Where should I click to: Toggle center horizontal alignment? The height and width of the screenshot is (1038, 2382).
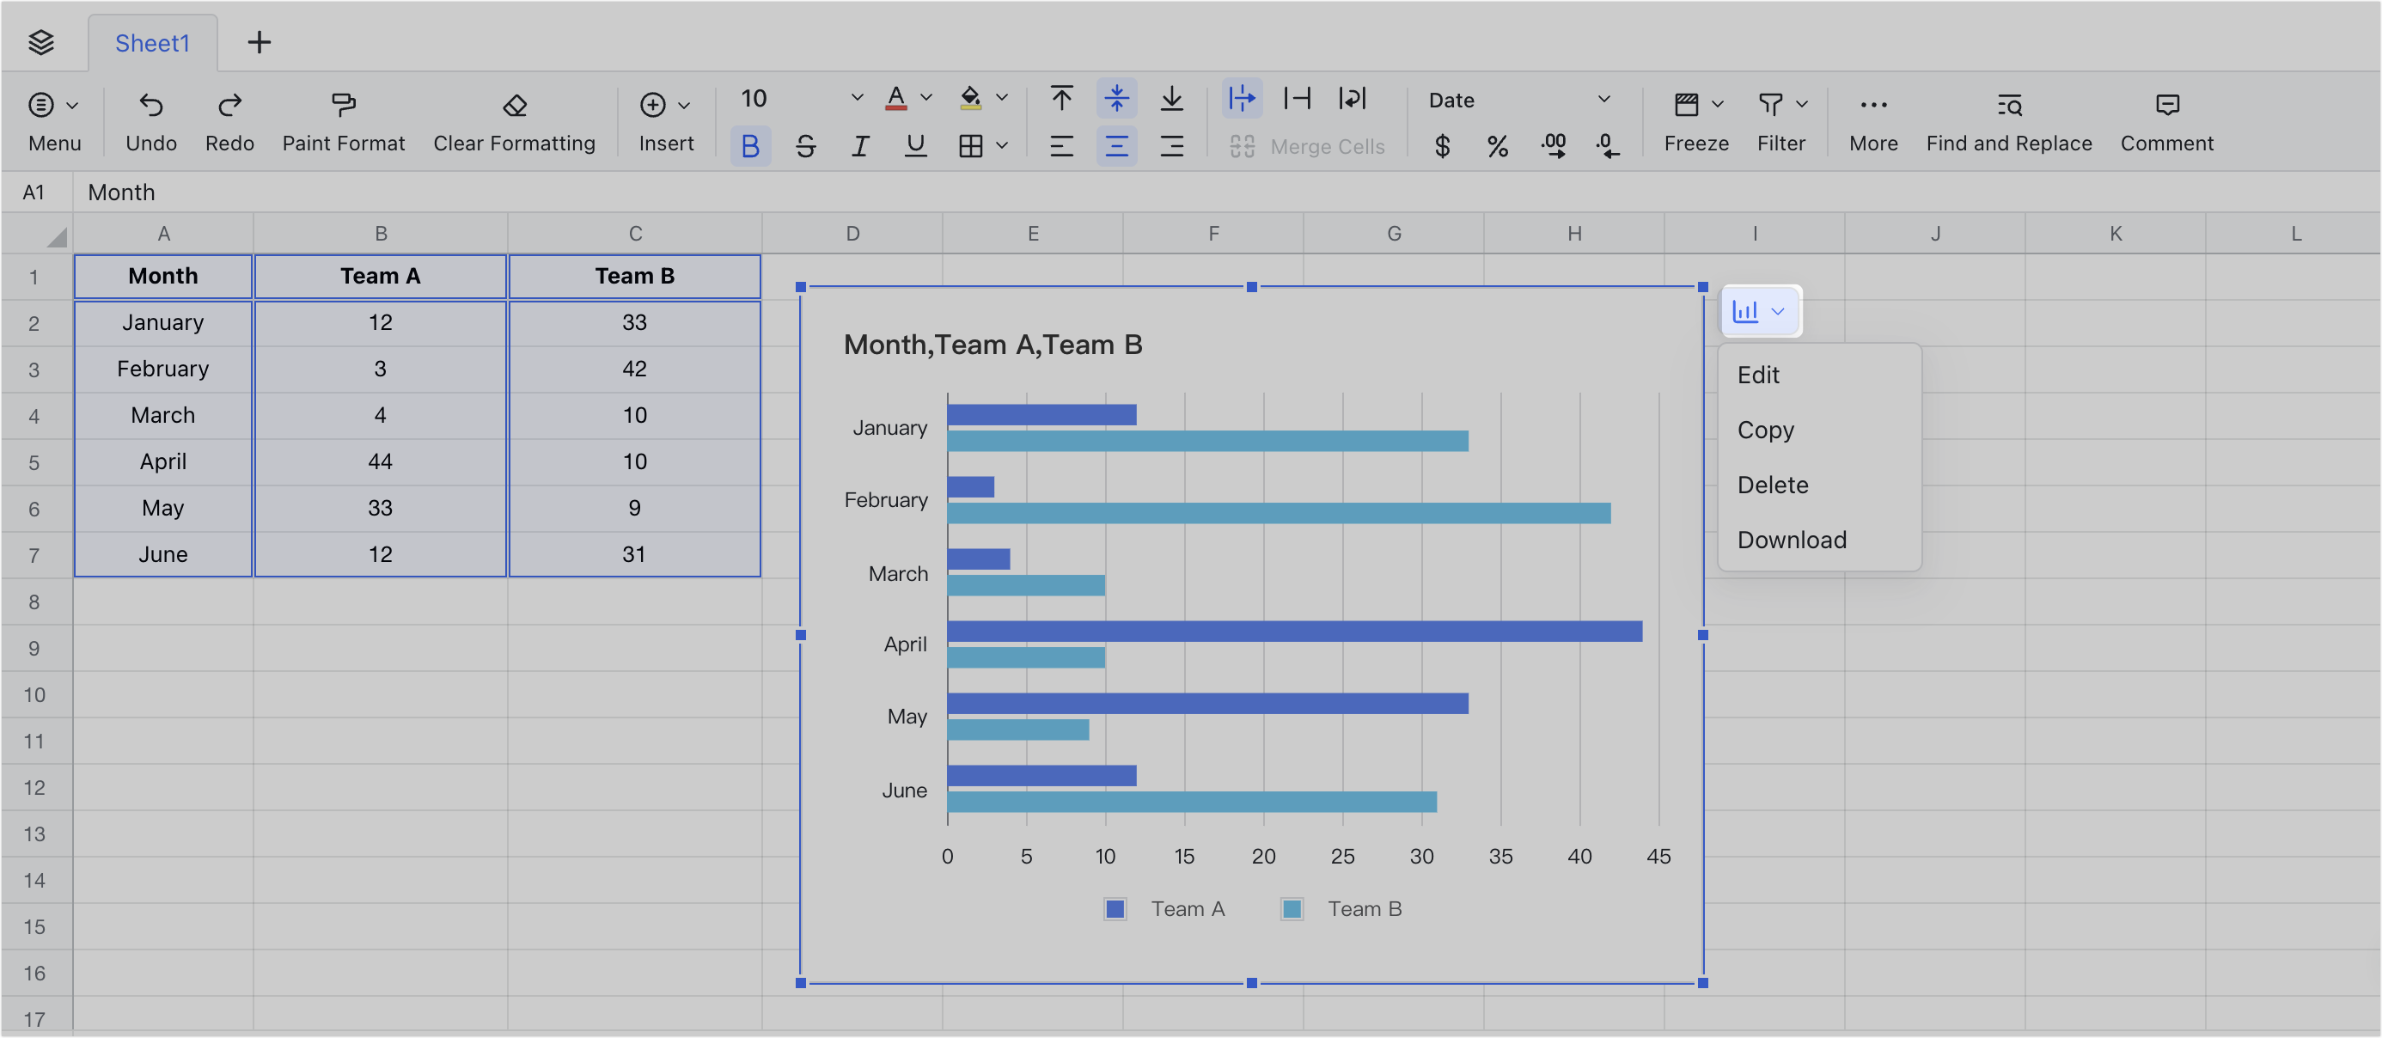coord(1117,146)
